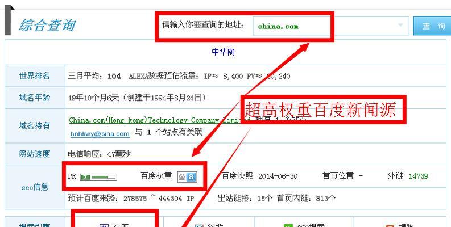Click the domain age 19年10个月6天 text

(x=93, y=98)
